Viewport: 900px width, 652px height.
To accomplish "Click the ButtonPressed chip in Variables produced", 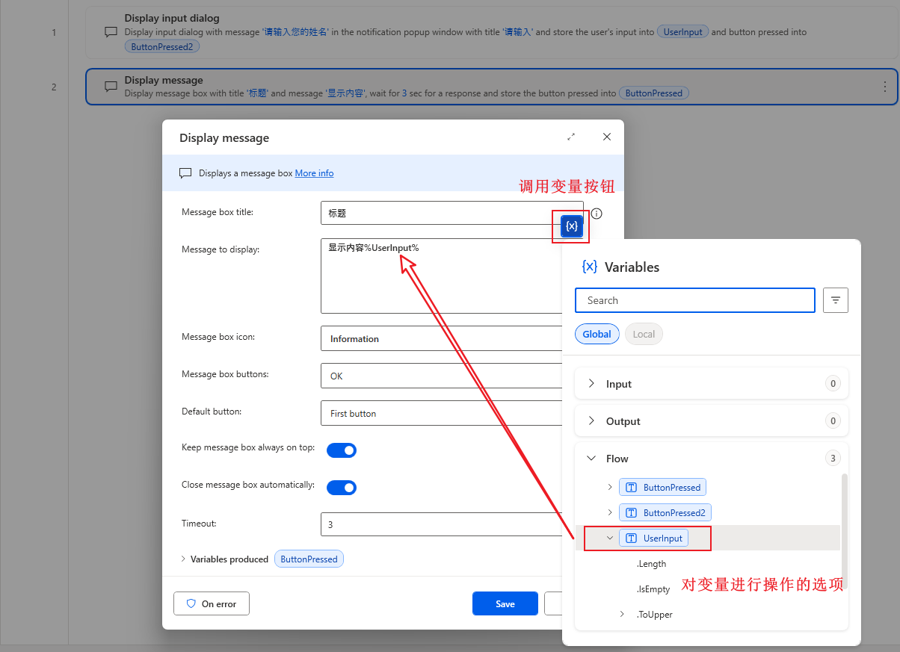I will coord(309,559).
